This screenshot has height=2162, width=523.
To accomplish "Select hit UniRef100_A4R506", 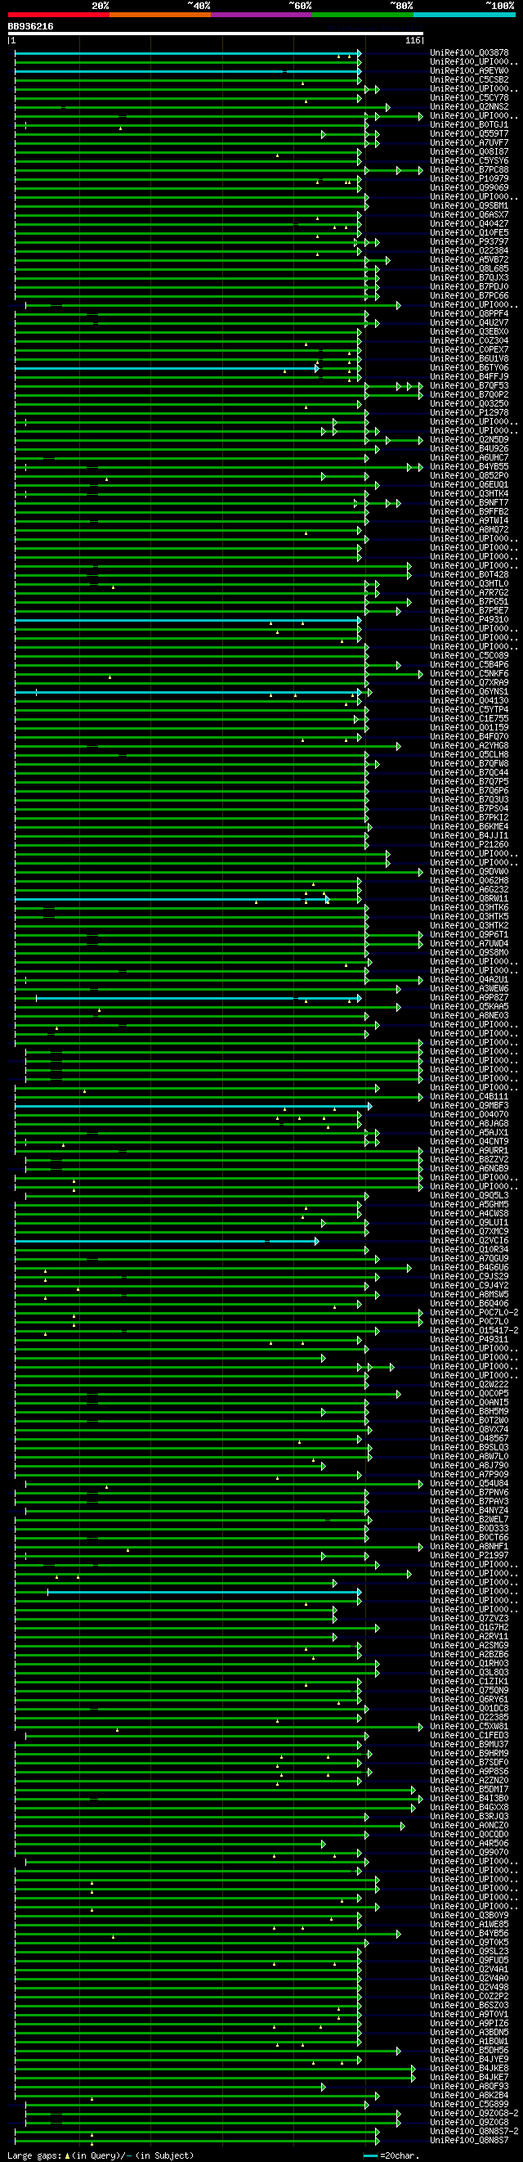I will pyautogui.click(x=469, y=1843).
